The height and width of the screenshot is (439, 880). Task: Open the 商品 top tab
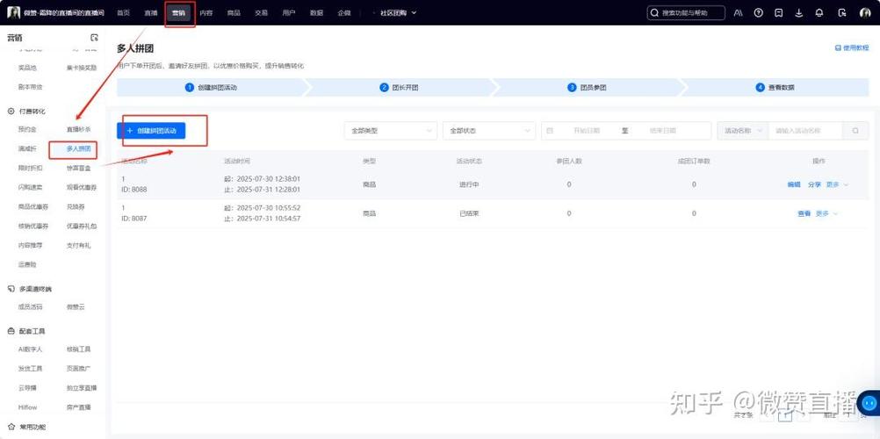coord(234,13)
